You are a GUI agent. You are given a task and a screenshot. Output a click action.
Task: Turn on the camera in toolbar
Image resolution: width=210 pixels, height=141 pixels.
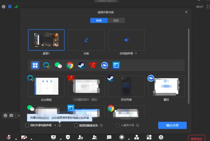24,137
